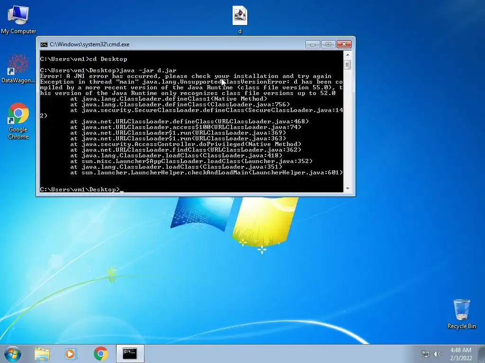Screen dimensions: 485x363
Task: Click the cmd.exe window title bar
Action: point(173,44)
